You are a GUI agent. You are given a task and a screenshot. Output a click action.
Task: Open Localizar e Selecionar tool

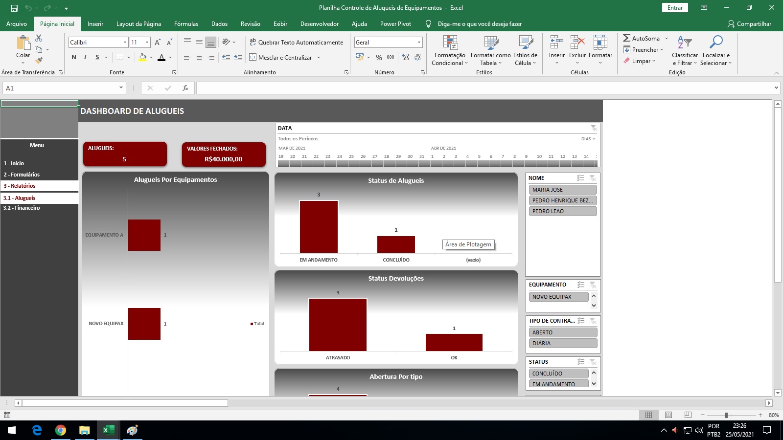pyautogui.click(x=715, y=50)
